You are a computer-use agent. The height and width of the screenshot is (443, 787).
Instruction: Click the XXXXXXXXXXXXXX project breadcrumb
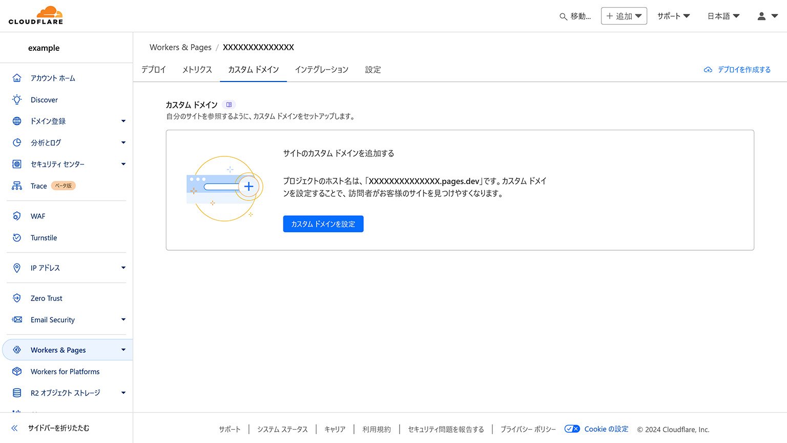258,47
